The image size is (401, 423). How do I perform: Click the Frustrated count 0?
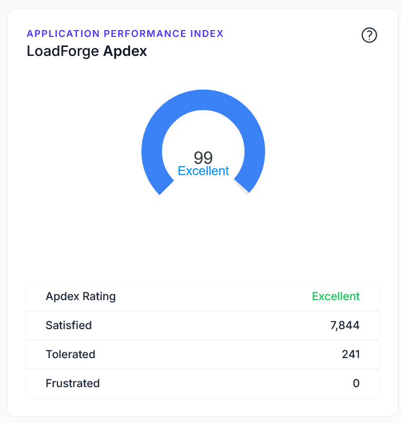(356, 383)
